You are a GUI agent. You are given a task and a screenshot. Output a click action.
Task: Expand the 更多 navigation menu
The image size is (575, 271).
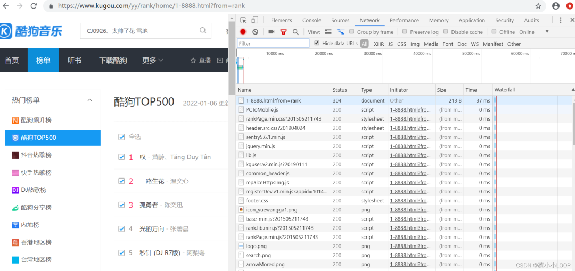pyautogui.click(x=153, y=61)
